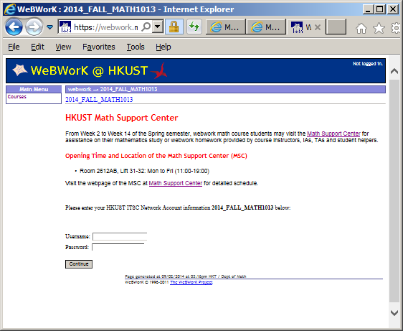
Task: Click the vertical scrollbar track
Action: [394, 190]
